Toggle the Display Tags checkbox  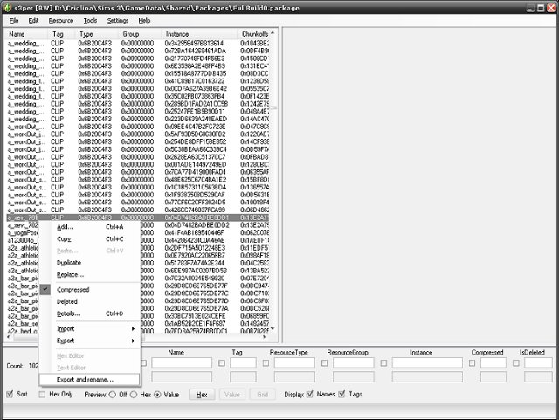(x=342, y=394)
